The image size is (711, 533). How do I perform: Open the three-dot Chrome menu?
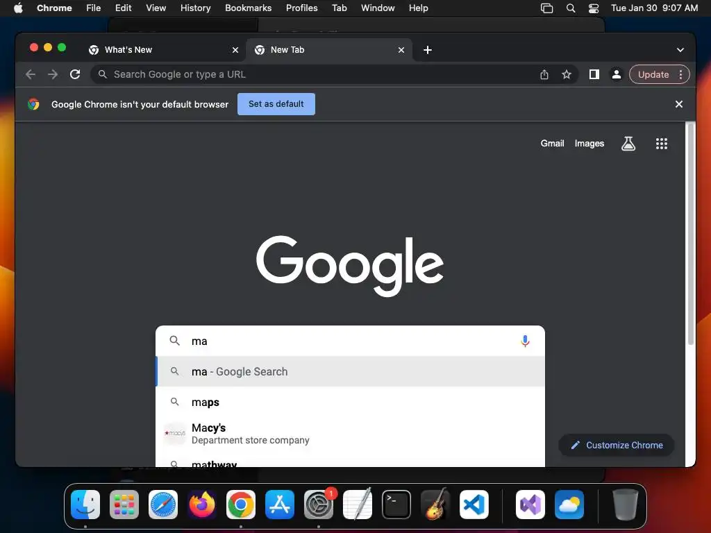(x=680, y=74)
